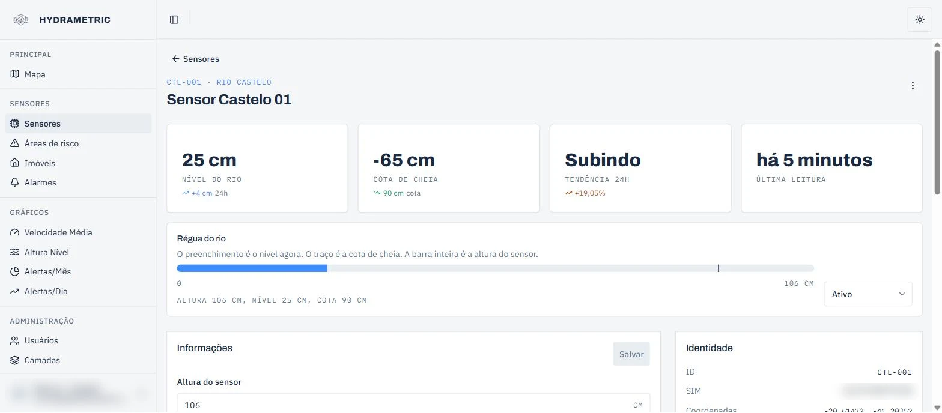Click the bell icon beside Alarmes
The width and height of the screenshot is (942, 413).
pos(15,182)
